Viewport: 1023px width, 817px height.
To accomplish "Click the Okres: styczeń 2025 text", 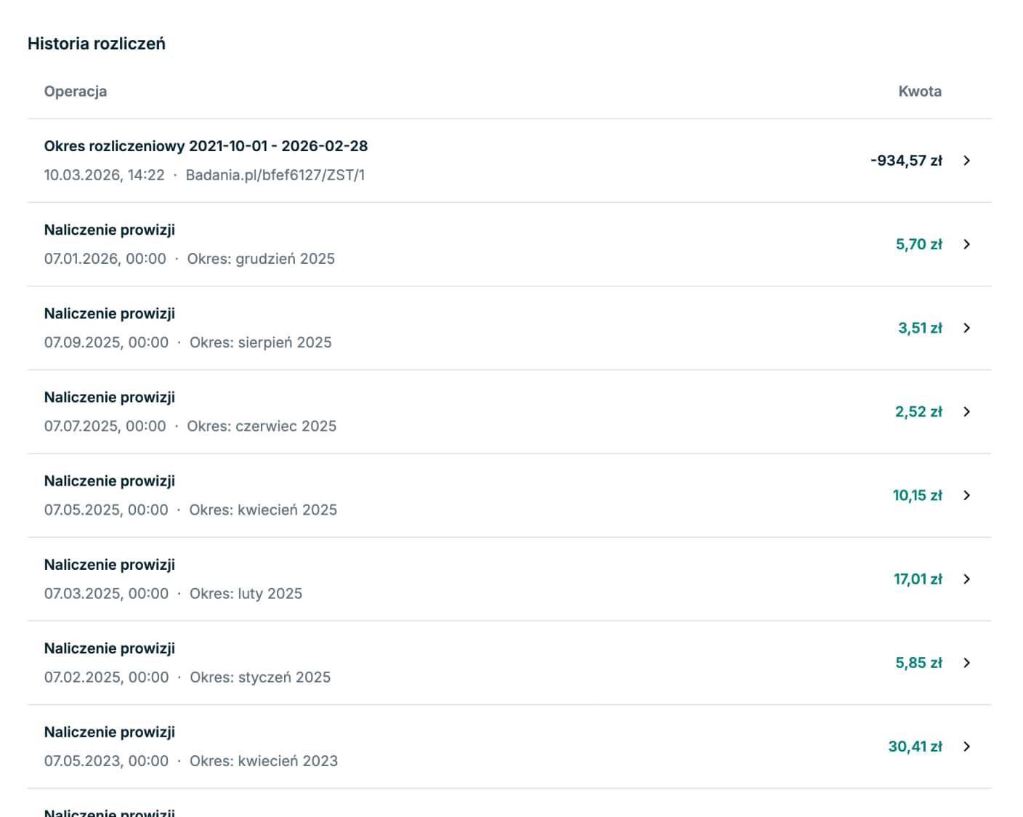I will click(260, 677).
